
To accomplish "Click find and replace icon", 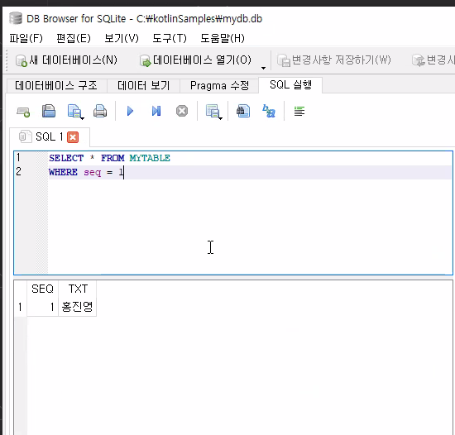I will pos(269,111).
